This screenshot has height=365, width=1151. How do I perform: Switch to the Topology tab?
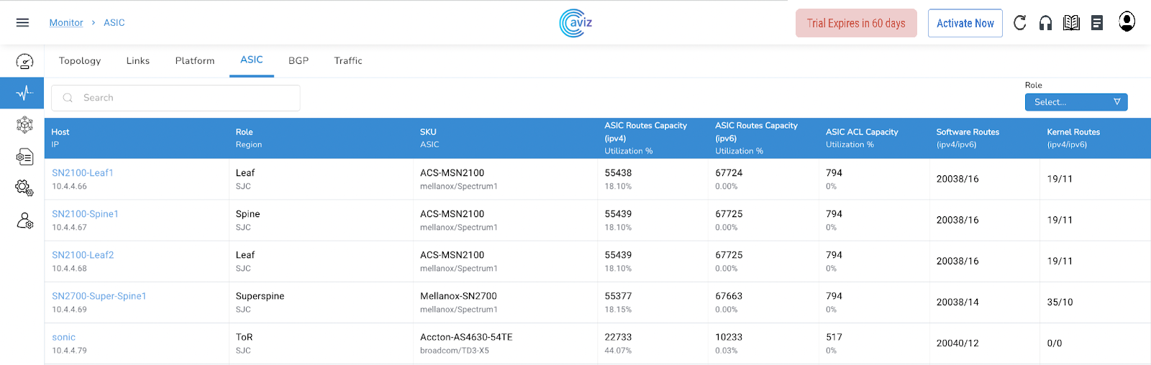point(80,61)
